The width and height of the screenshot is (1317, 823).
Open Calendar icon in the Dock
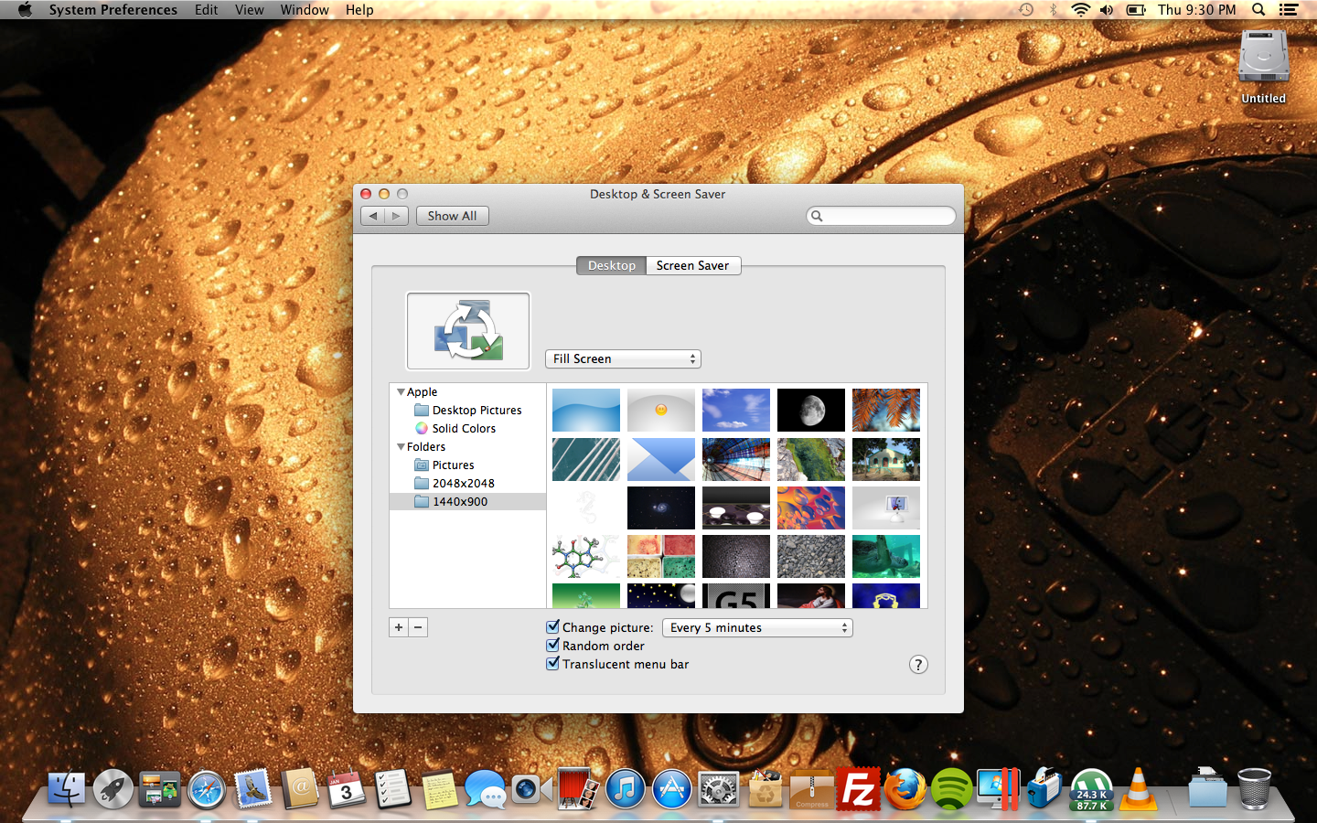(x=347, y=788)
